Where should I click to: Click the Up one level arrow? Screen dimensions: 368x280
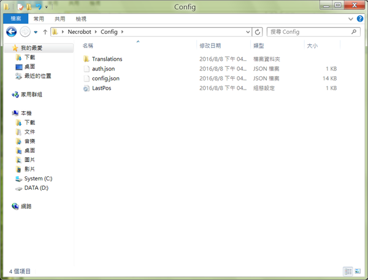(45, 31)
